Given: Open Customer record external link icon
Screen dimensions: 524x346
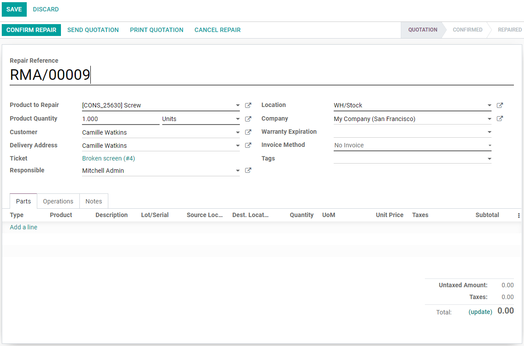Looking at the screenshot, I should (248, 132).
